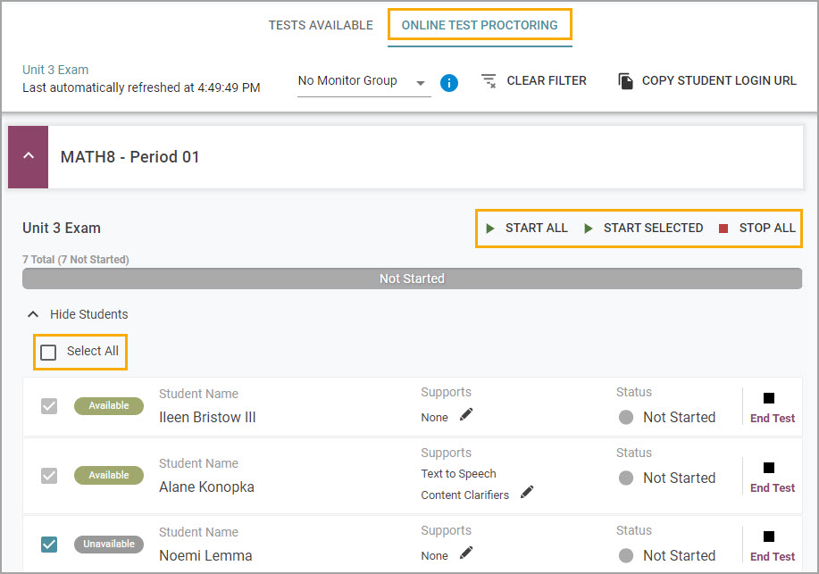This screenshot has width=819, height=574.
Task: Uncheck Noemi Lemma's checkbox
Action: point(49,544)
